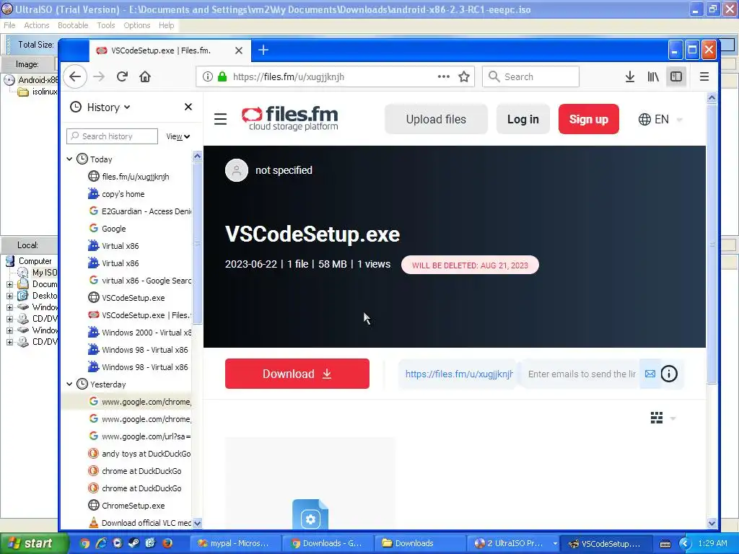The image size is (739, 554).
Task: Click the files.fm cloud storage logo
Action: [x=290, y=118]
